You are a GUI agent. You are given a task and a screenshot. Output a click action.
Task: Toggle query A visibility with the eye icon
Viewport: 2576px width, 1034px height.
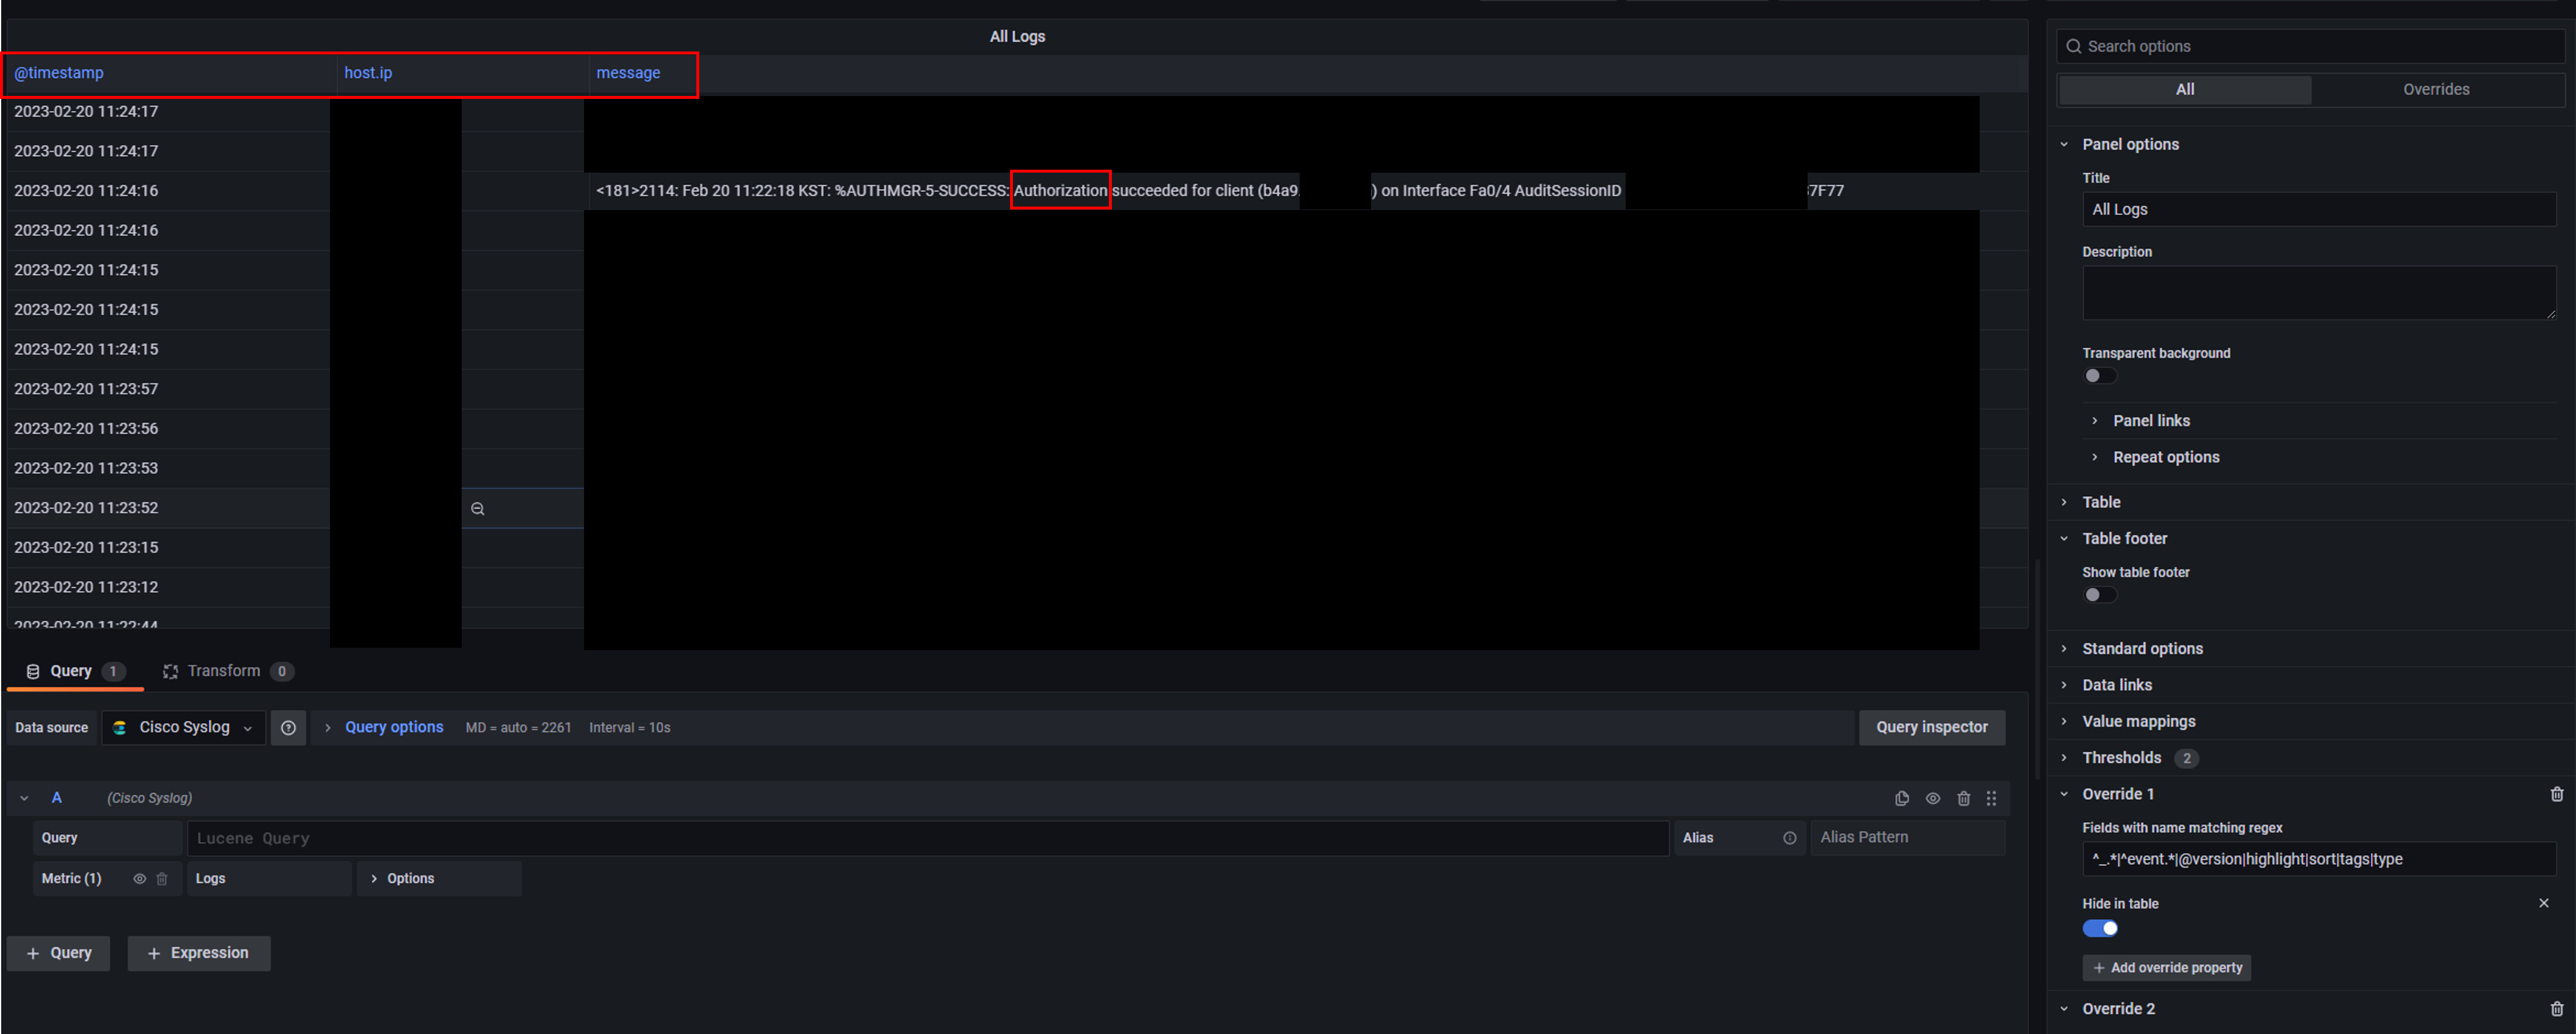[x=1932, y=798]
